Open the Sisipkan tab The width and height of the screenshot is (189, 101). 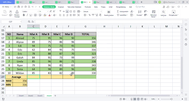pyautogui.click(x=61, y=7)
